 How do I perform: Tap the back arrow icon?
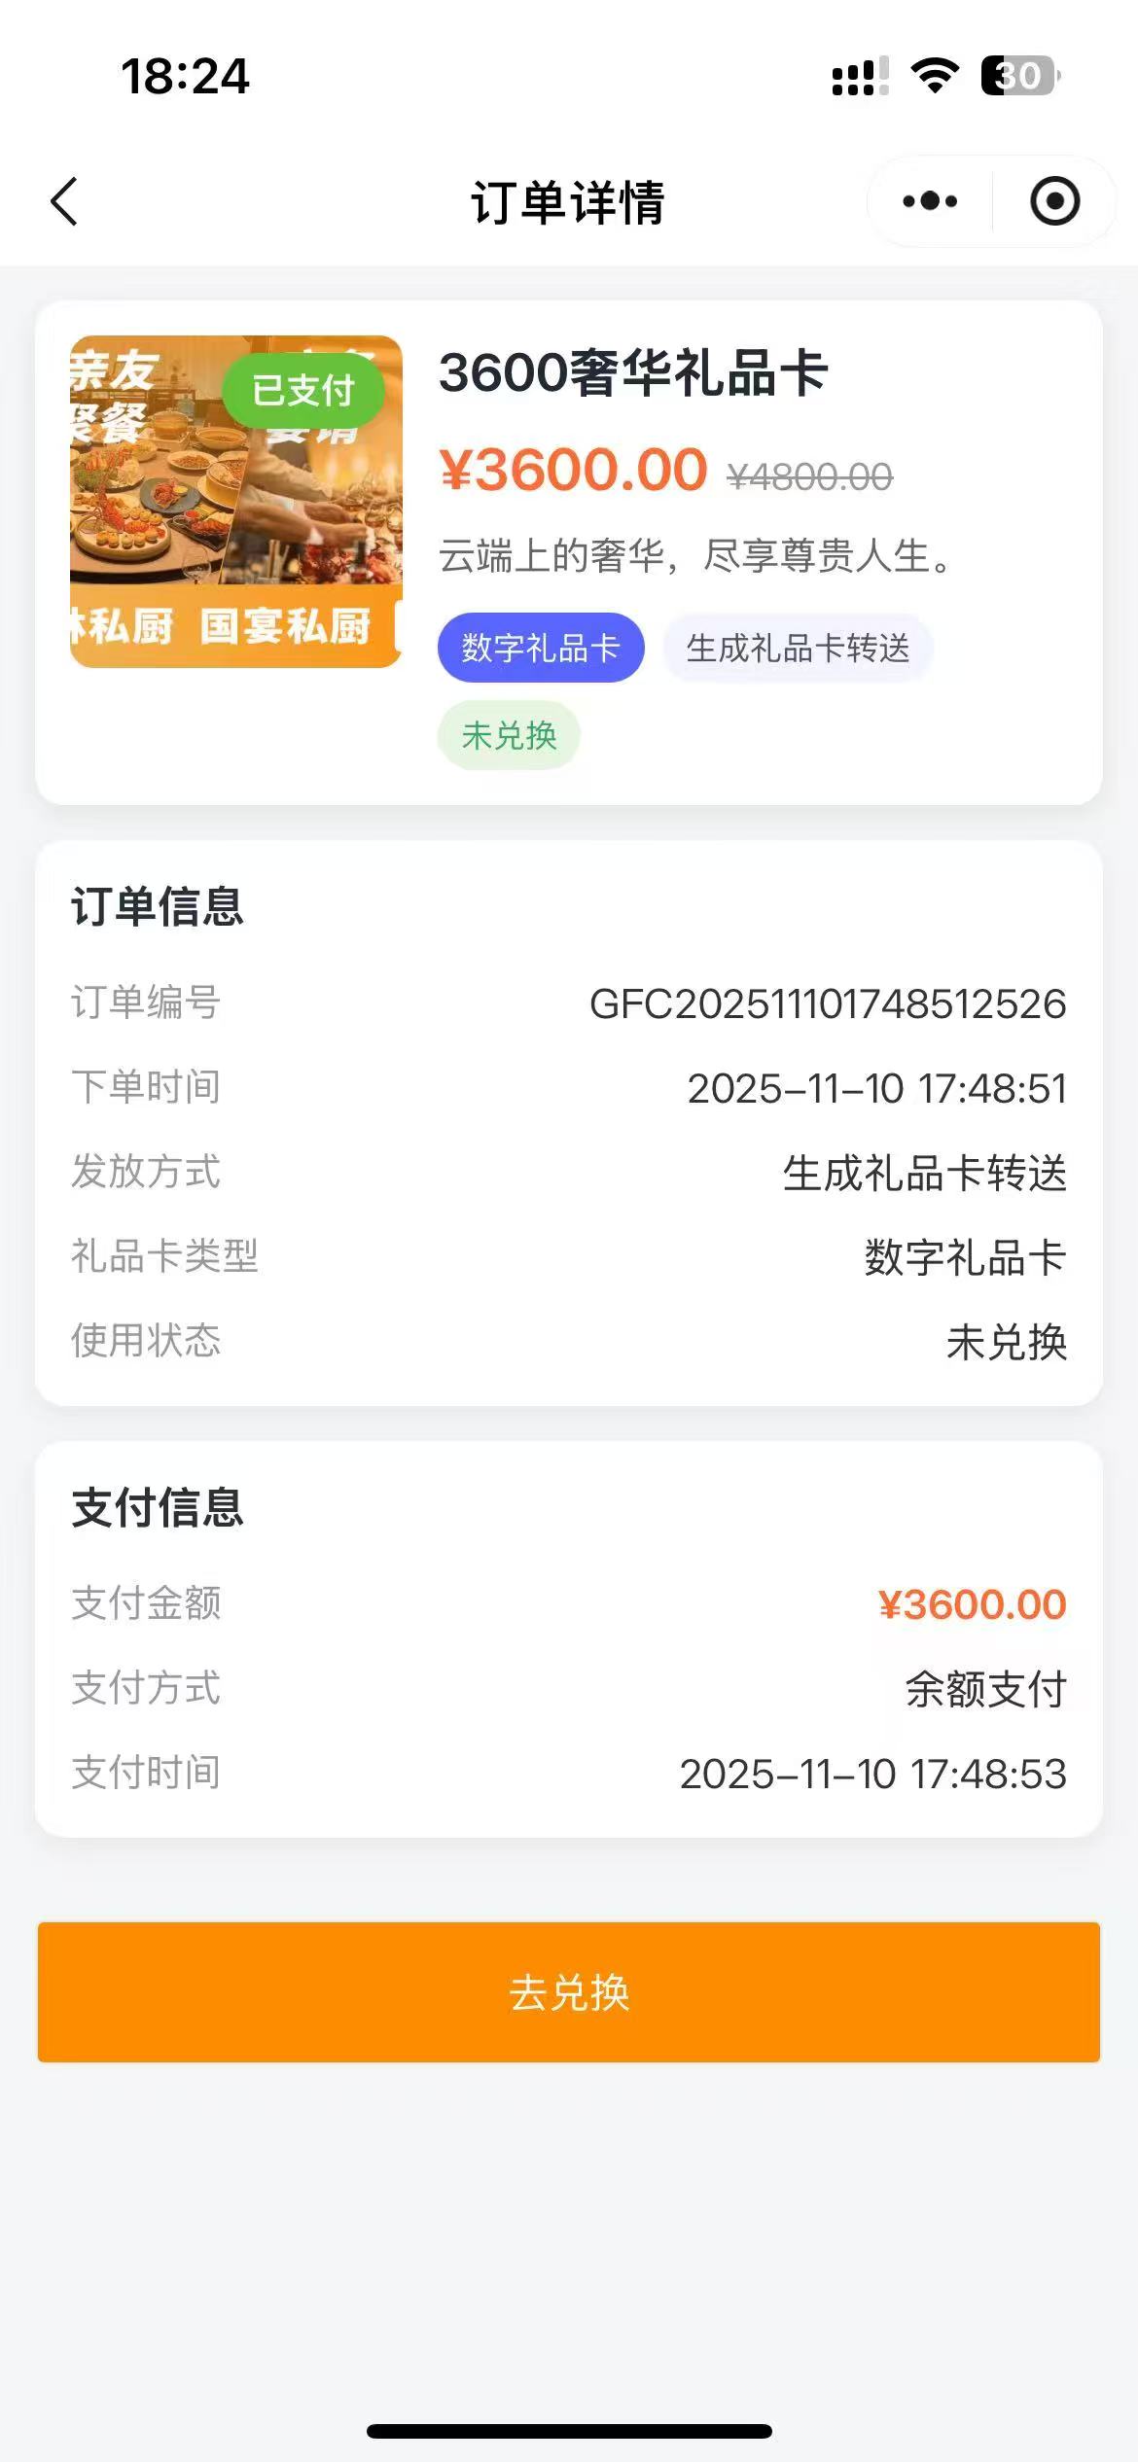pyautogui.click(x=64, y=202)
